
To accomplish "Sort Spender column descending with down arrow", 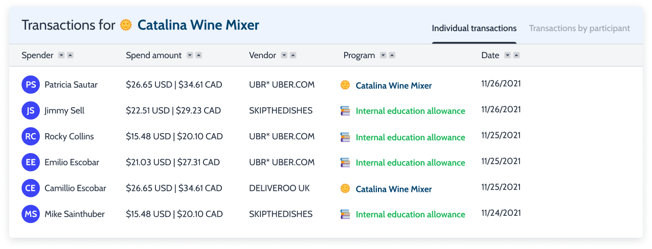I will (x=61, y=55).
